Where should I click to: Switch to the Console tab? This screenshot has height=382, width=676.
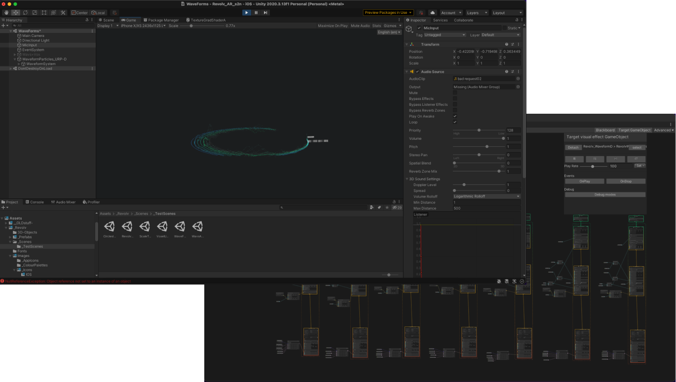click(x=35, y=202)
